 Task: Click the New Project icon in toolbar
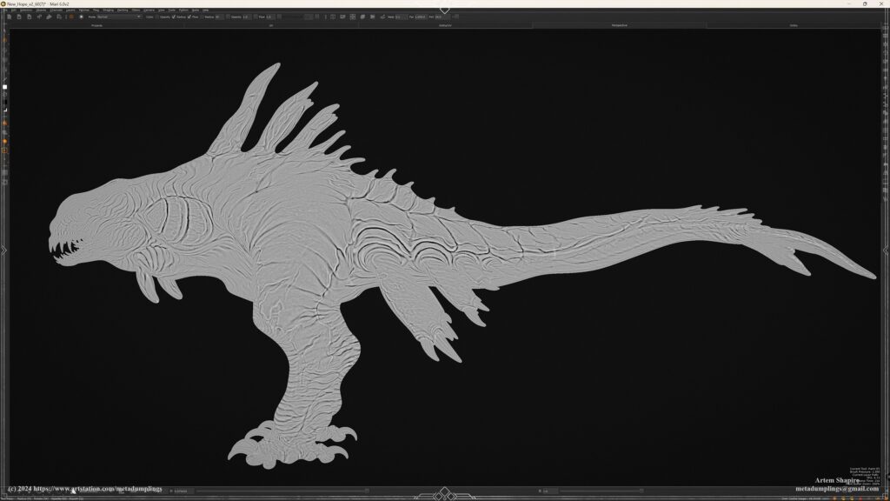pyautogui.click(x=8, y=17)
